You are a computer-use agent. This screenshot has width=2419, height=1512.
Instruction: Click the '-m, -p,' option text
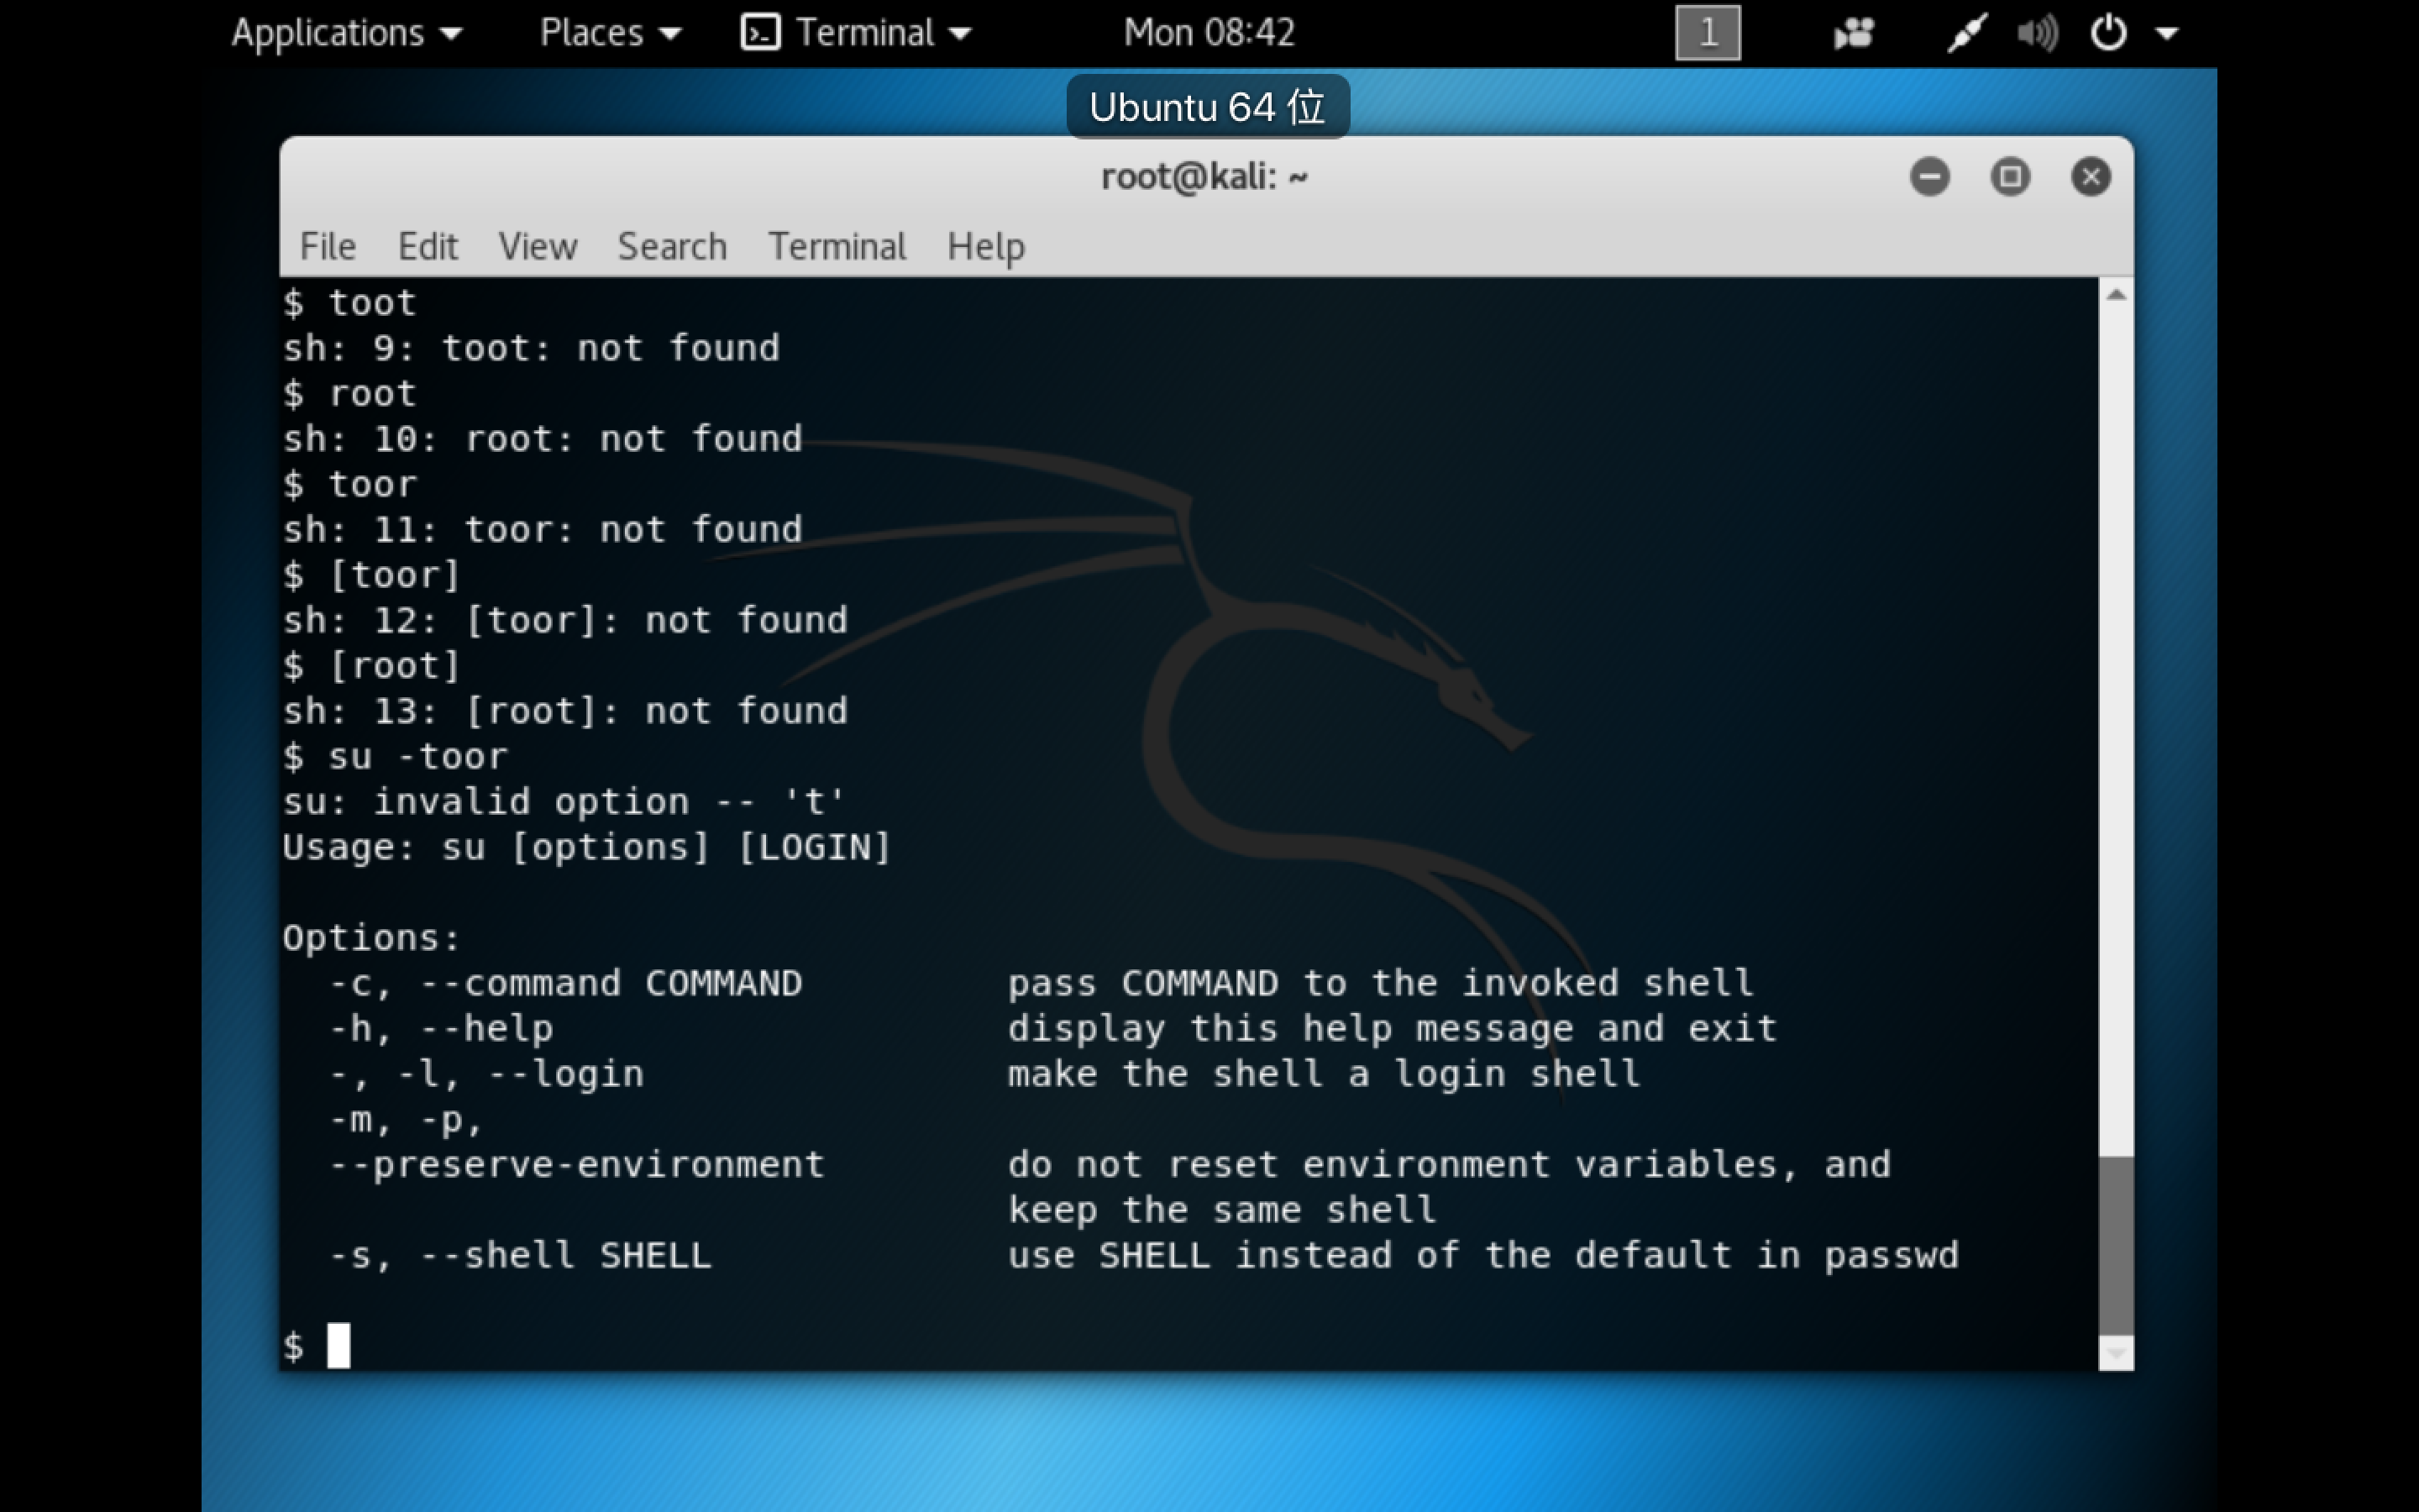coord(407,1120)
